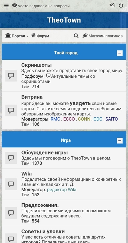Open the hamburger menu icon

6,6
